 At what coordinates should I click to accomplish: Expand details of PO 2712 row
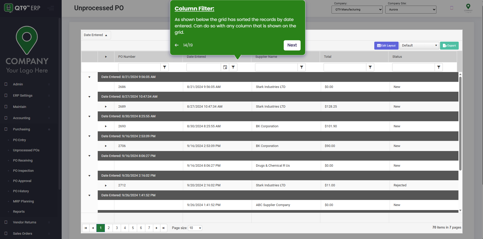tap(106, 185)
